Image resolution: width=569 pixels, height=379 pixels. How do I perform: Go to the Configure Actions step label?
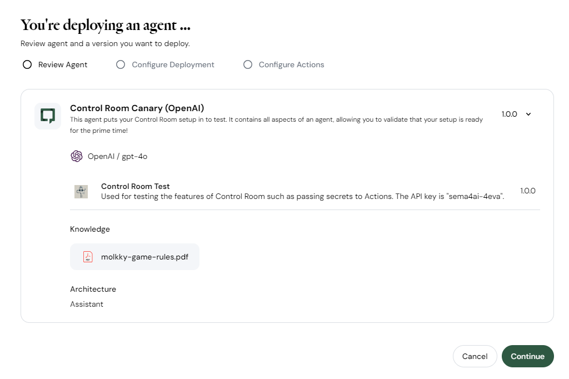(291, 64)
